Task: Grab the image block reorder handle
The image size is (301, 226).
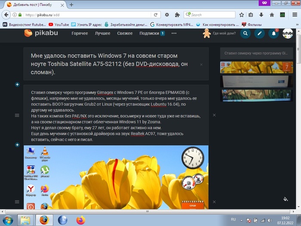Action: point(17,202)
